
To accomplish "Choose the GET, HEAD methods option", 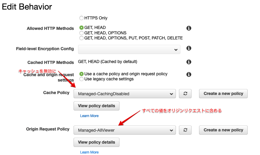I will pos(81,27).
